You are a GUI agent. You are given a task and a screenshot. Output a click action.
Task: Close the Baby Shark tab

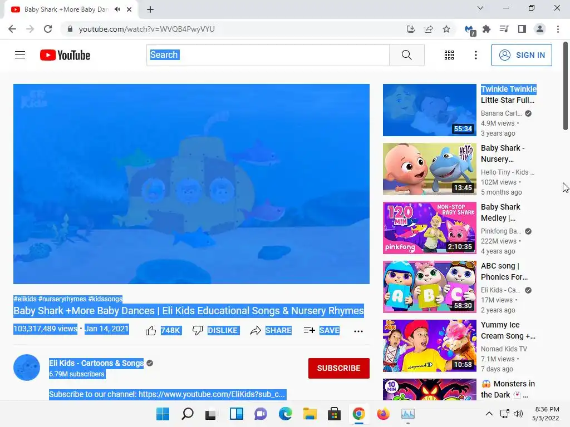[x=129, y=9]
